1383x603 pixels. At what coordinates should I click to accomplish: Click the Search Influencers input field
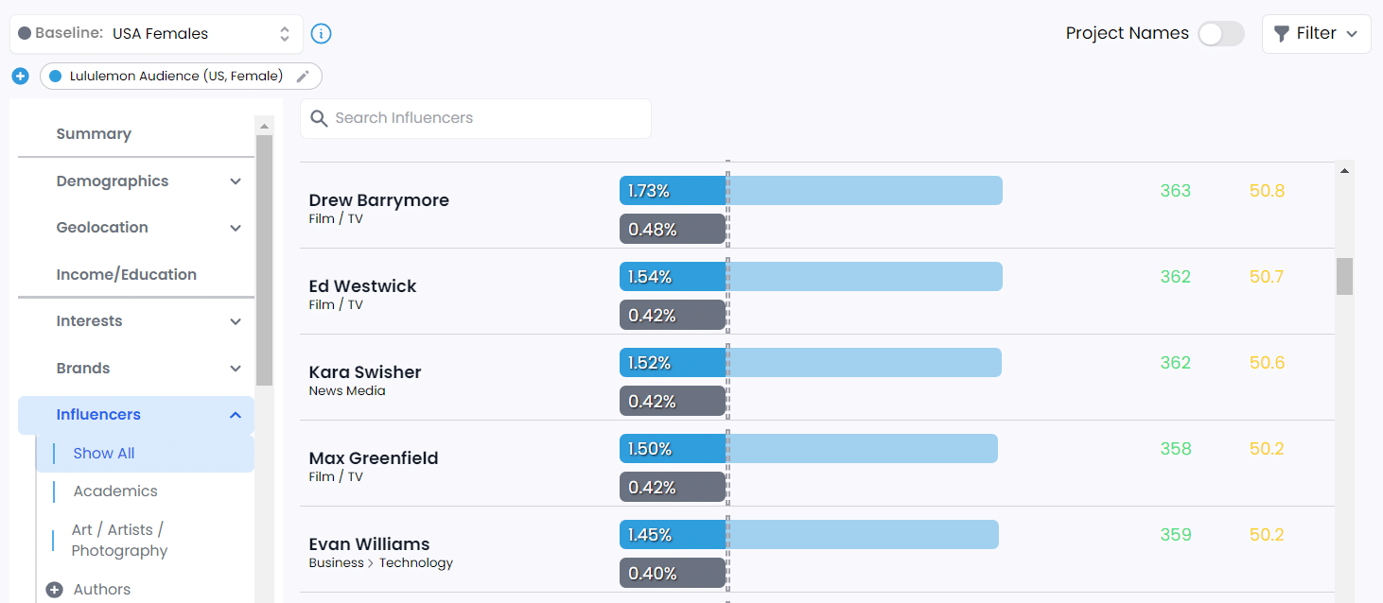point(487,118)
